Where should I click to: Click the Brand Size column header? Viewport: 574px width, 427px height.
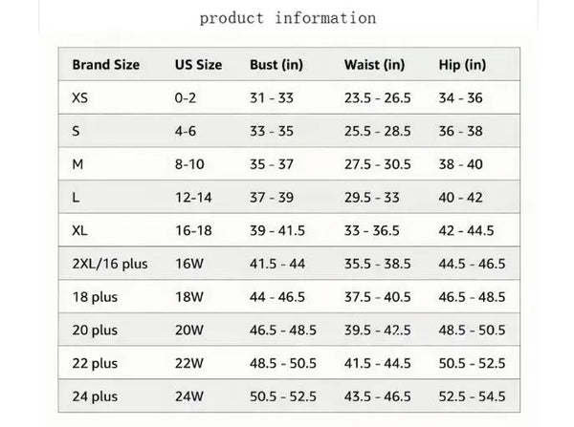coord(106,65)
